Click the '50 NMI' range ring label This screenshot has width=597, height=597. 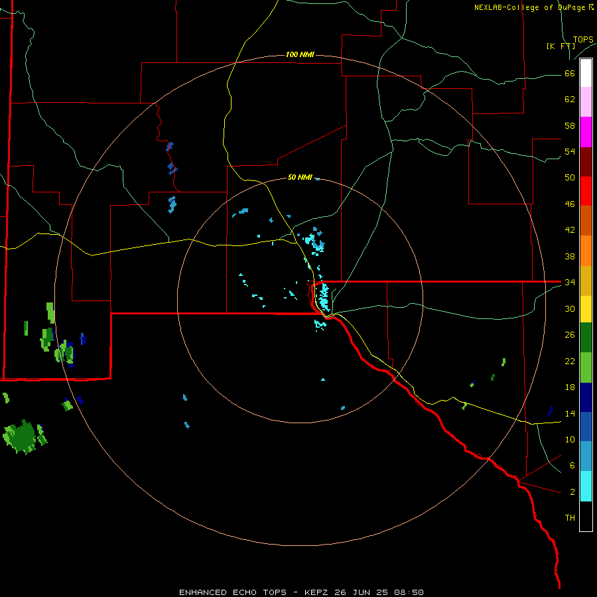pyautogui.click(x=300, y=177)
